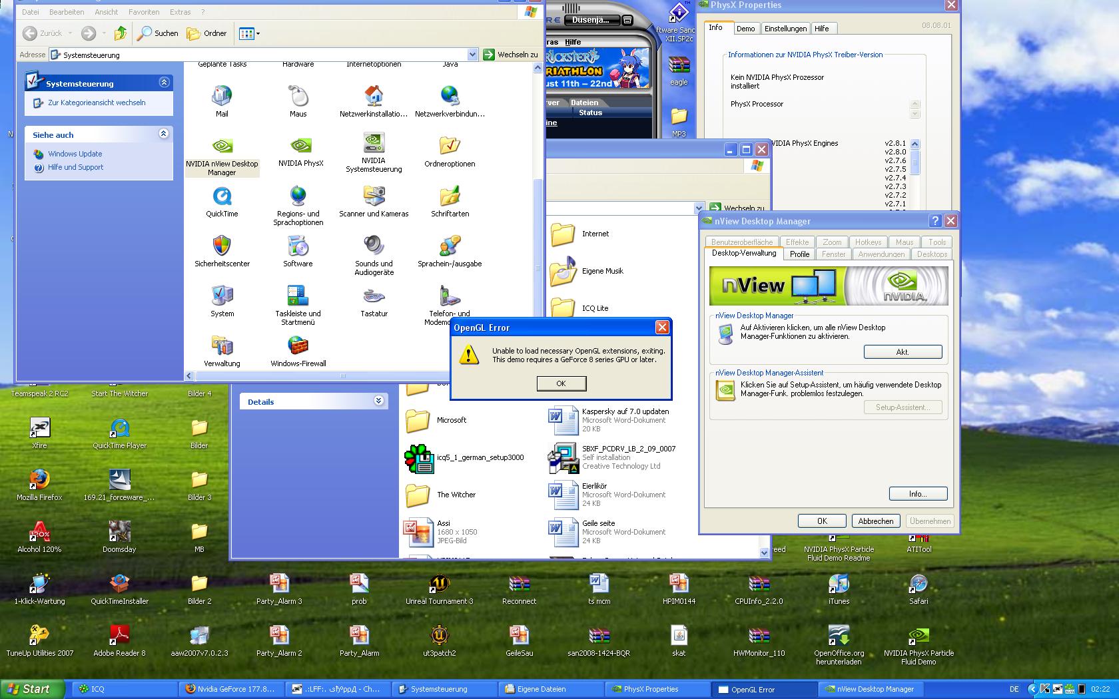Select the NVIDIA PhysX control panel icon
The height and width of the screenshot is (699, 1119).
(x=300, y=152)
